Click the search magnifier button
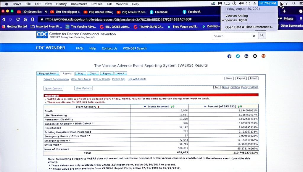The width and height of the screenshot is (303, 172). 262,36
